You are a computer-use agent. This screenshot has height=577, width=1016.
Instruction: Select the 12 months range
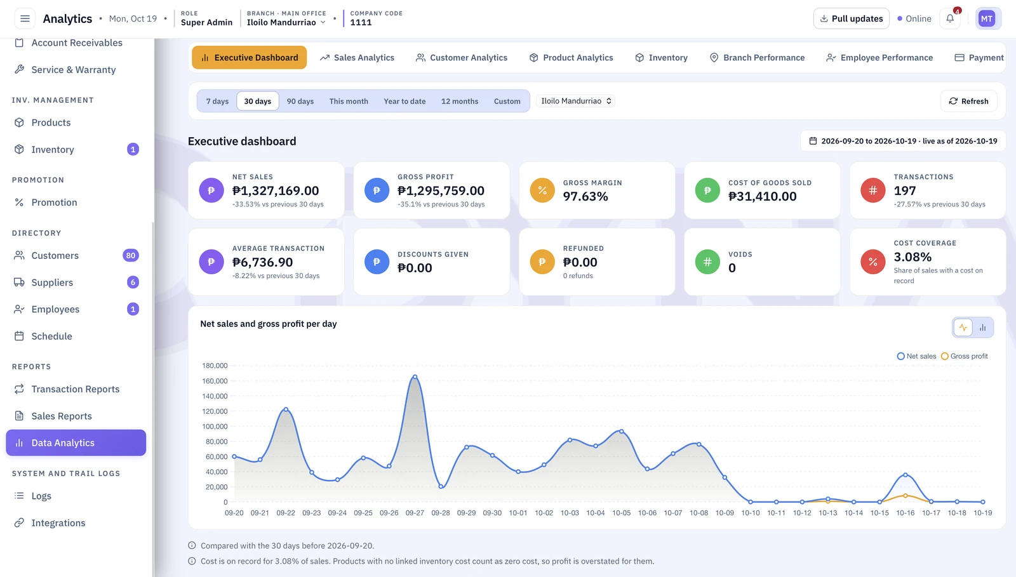pyautogui.click(x=460, y=101)
